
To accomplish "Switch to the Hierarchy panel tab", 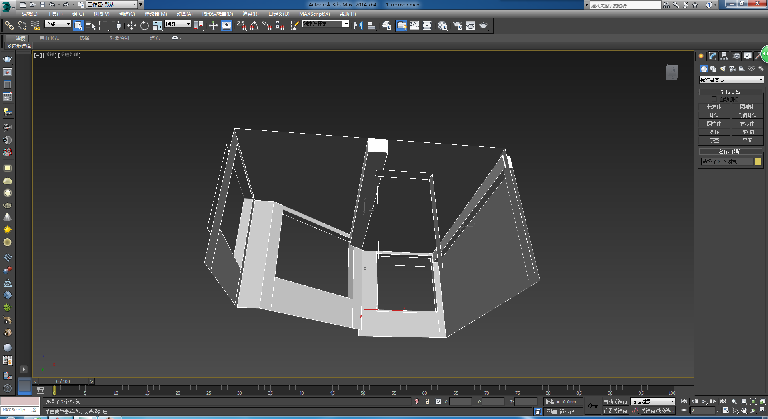I will (724, 56).
